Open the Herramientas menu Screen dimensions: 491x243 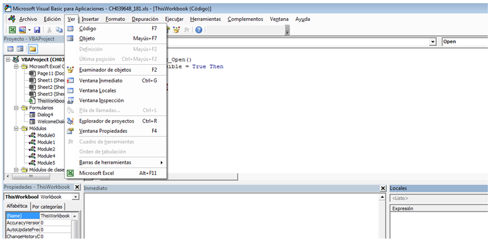click(x=205, y=19)
